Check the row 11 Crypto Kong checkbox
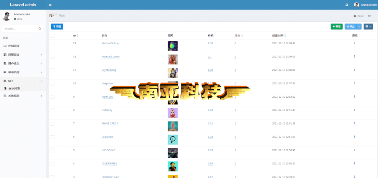Image resolution: width=378 pixels, height=178 pixels. [x=52, y=70]
